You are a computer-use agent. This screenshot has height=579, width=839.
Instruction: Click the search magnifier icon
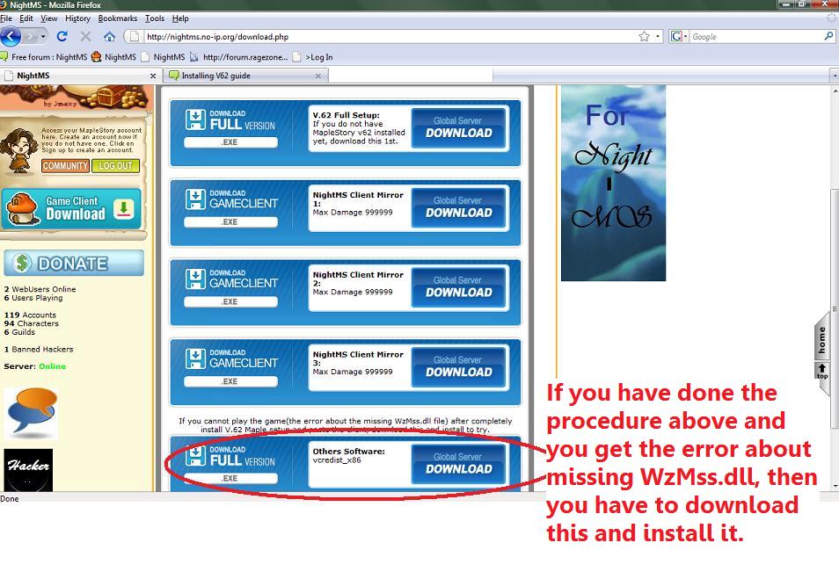(828, 36)
